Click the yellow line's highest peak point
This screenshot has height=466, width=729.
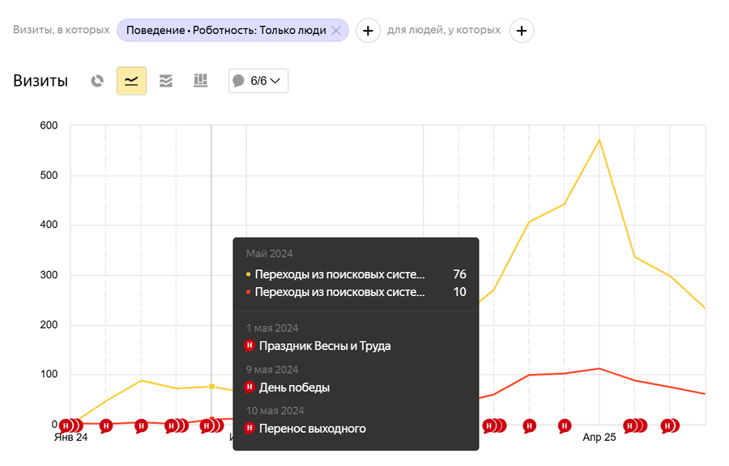point(599,140)
